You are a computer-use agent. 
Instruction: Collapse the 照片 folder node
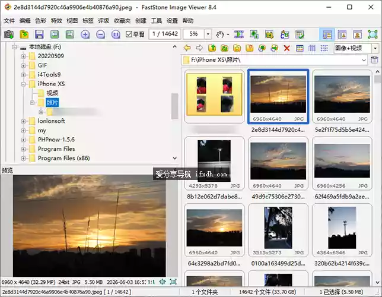click(32, 103)
